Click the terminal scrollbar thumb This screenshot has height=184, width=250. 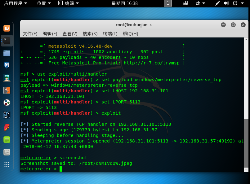pos(246,143)
